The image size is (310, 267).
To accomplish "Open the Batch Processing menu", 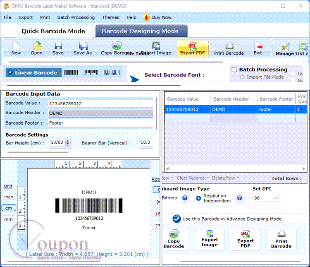I will (x=76, y=17).
